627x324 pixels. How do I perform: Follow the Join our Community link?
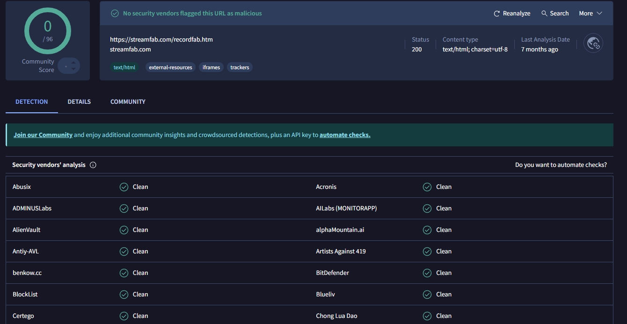coord(43,135)
